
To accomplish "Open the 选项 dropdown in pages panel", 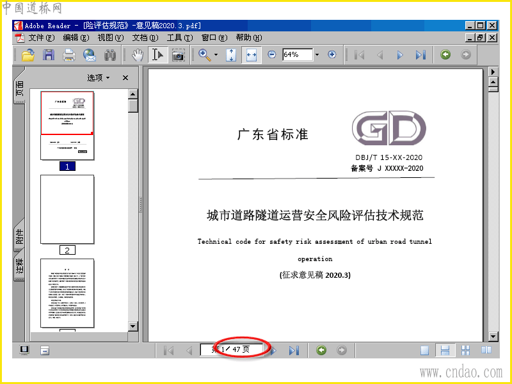I will coord(99,77).
